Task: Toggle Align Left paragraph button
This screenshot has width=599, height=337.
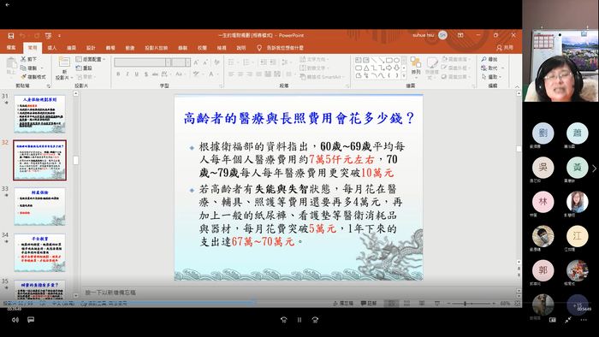Action: point(231,74)
